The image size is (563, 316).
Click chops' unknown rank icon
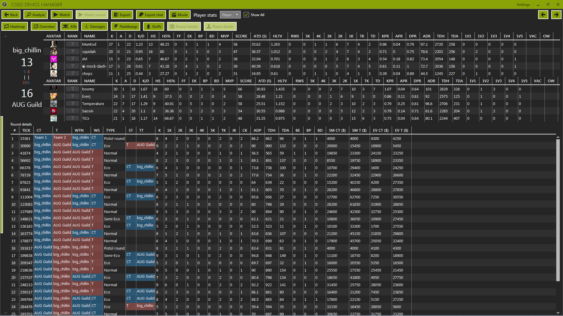(x=72, y=73)
